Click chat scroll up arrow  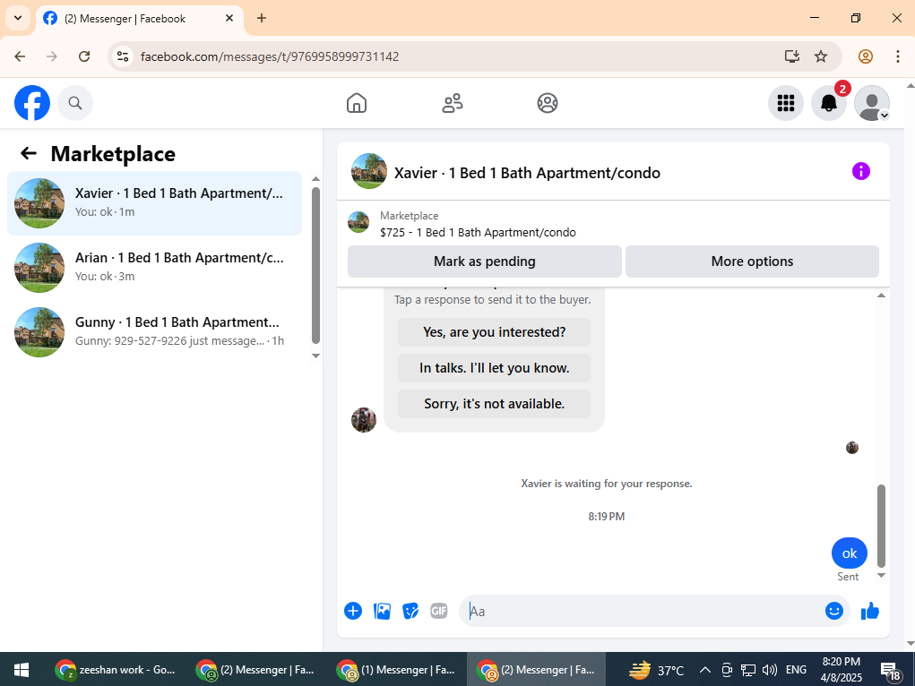pos(881,296)
